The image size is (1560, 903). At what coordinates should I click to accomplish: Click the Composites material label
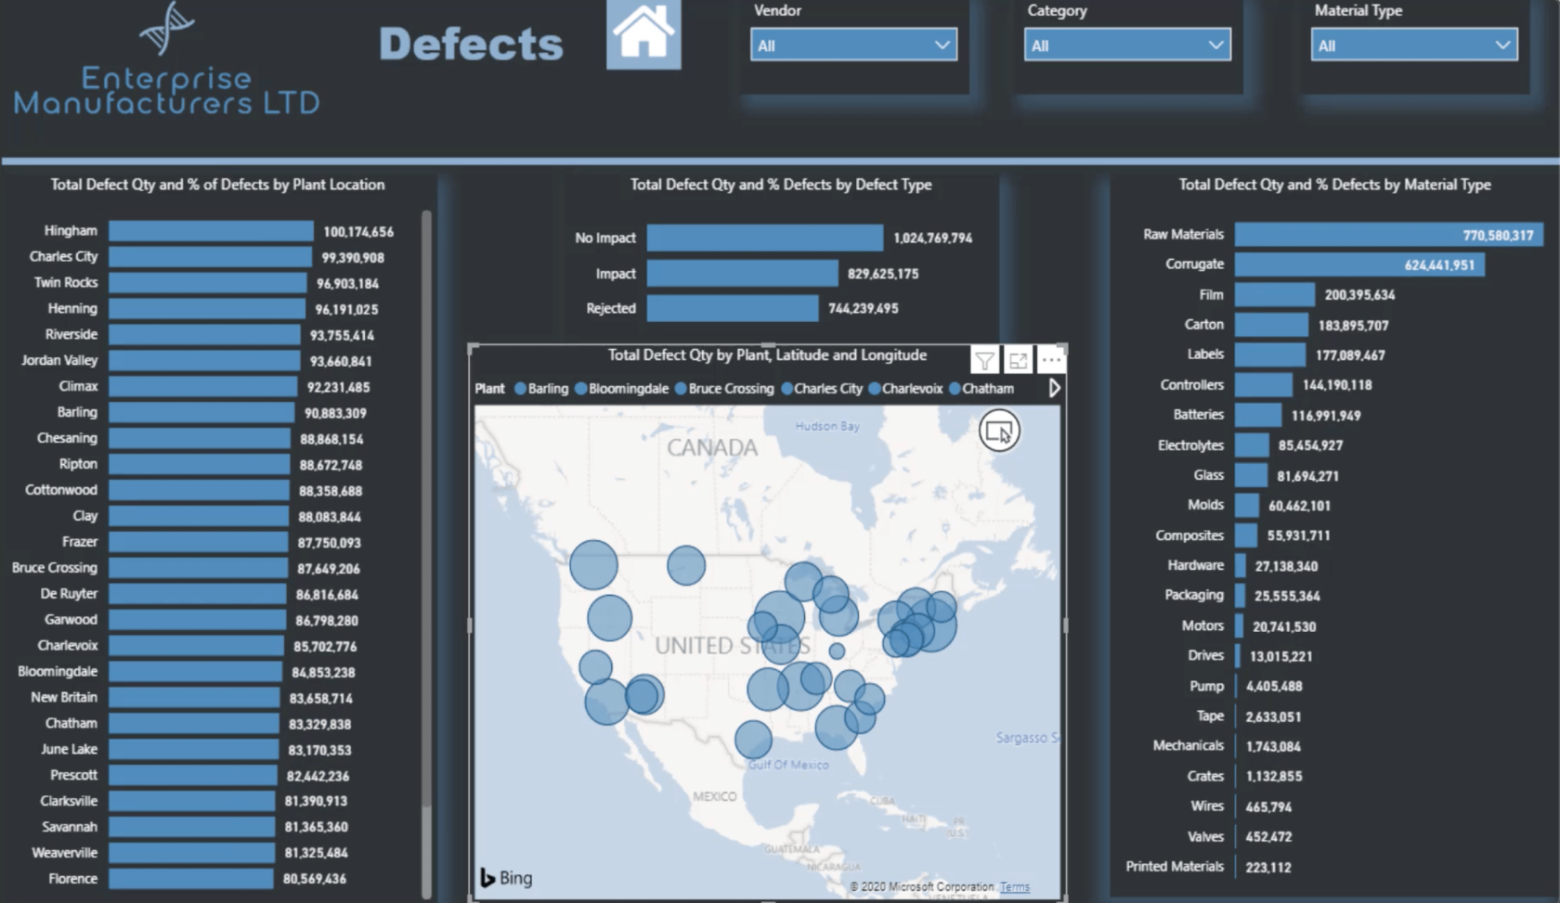[1189, 535]
